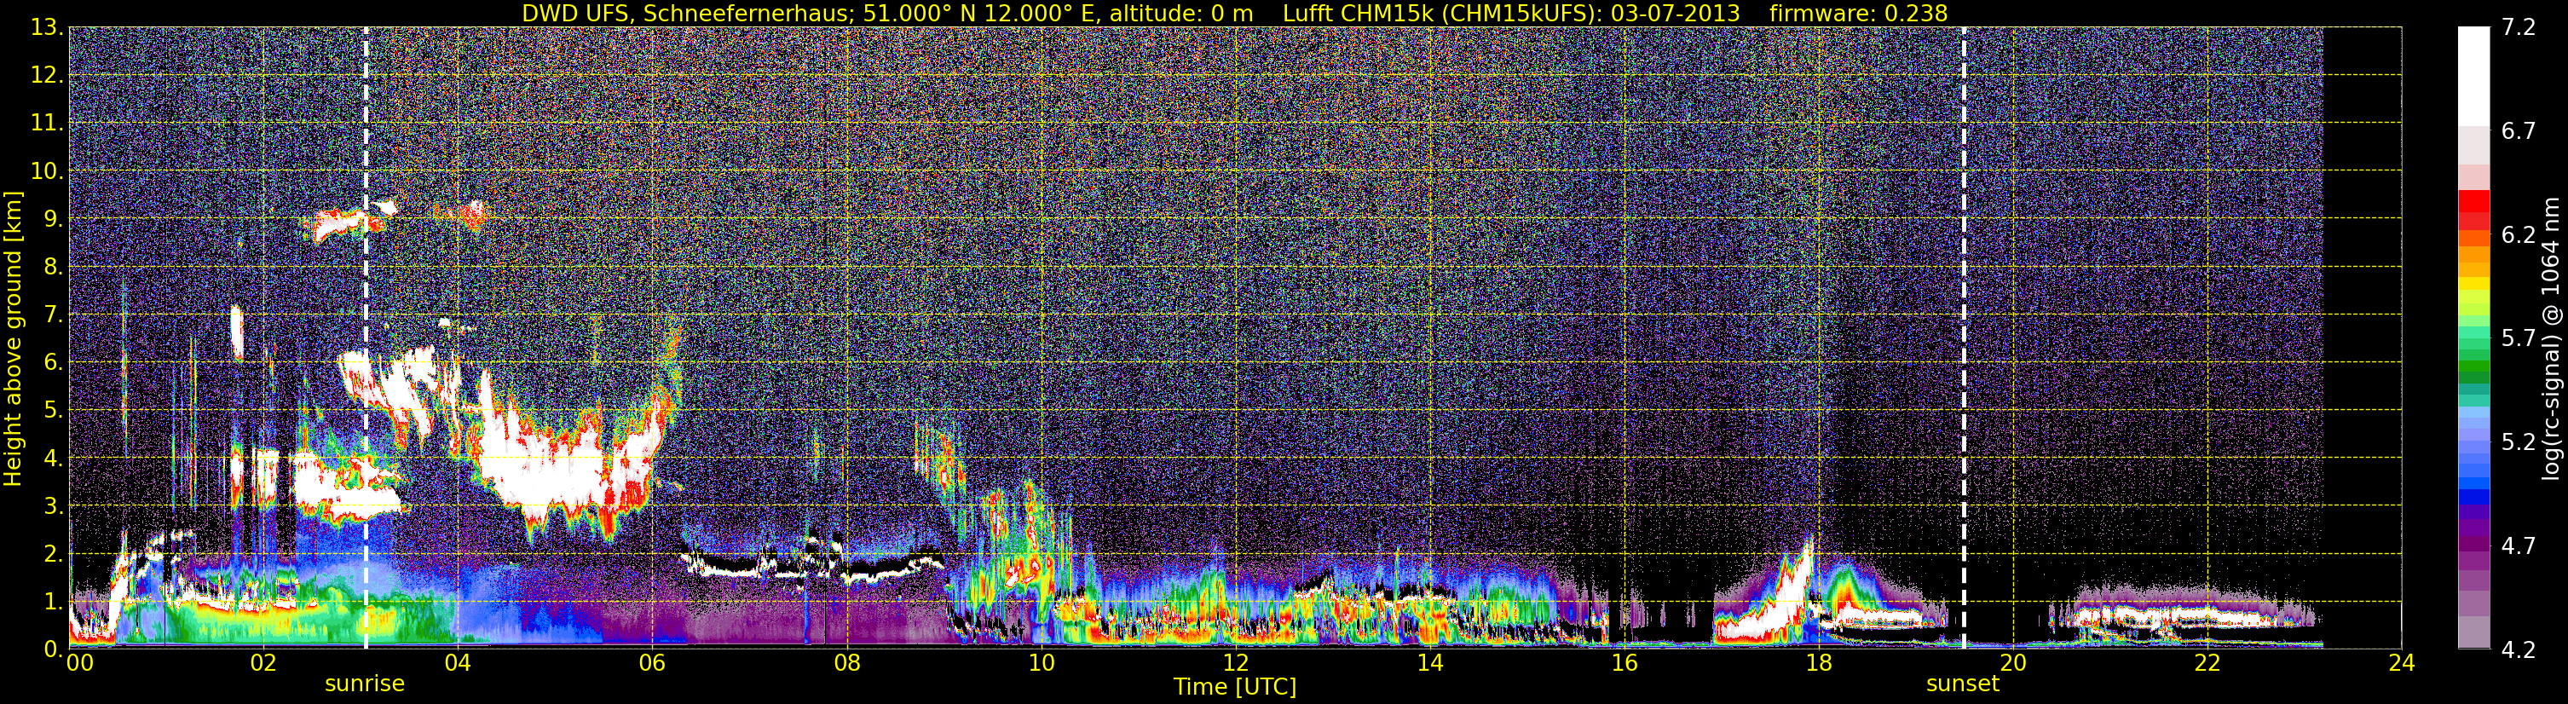Image resolution: width=2568 pixels, height=704 pixels.
Task: Click the time axis tick '04'
Action: click(458, 663)
